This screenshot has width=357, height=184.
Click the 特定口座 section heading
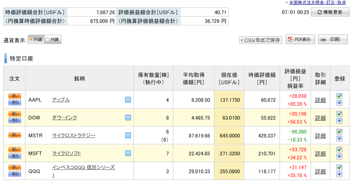coord(21,58)
